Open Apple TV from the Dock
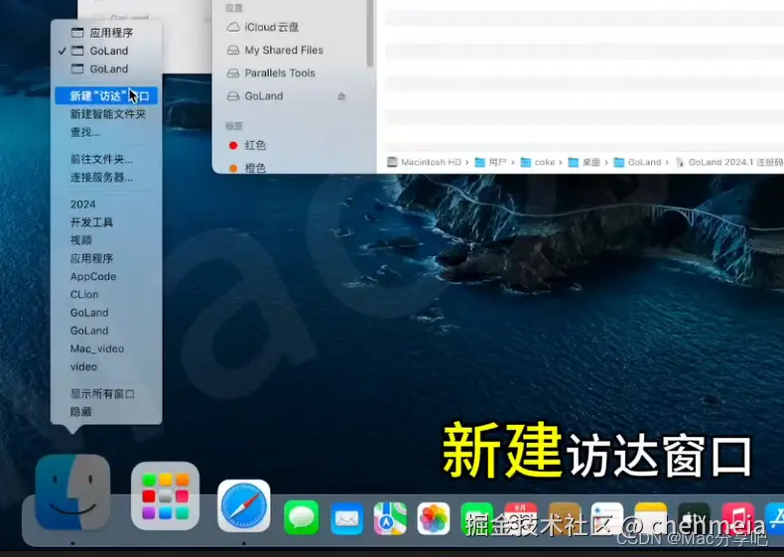784x557 pixels. 695,518
